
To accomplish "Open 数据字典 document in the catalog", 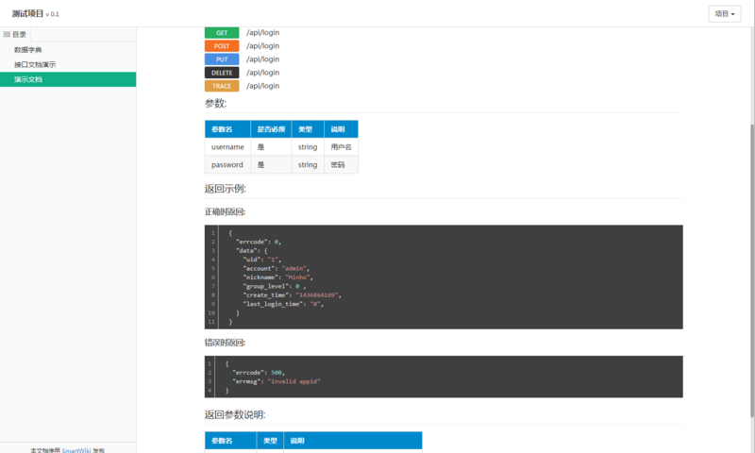I will (28, 50).
